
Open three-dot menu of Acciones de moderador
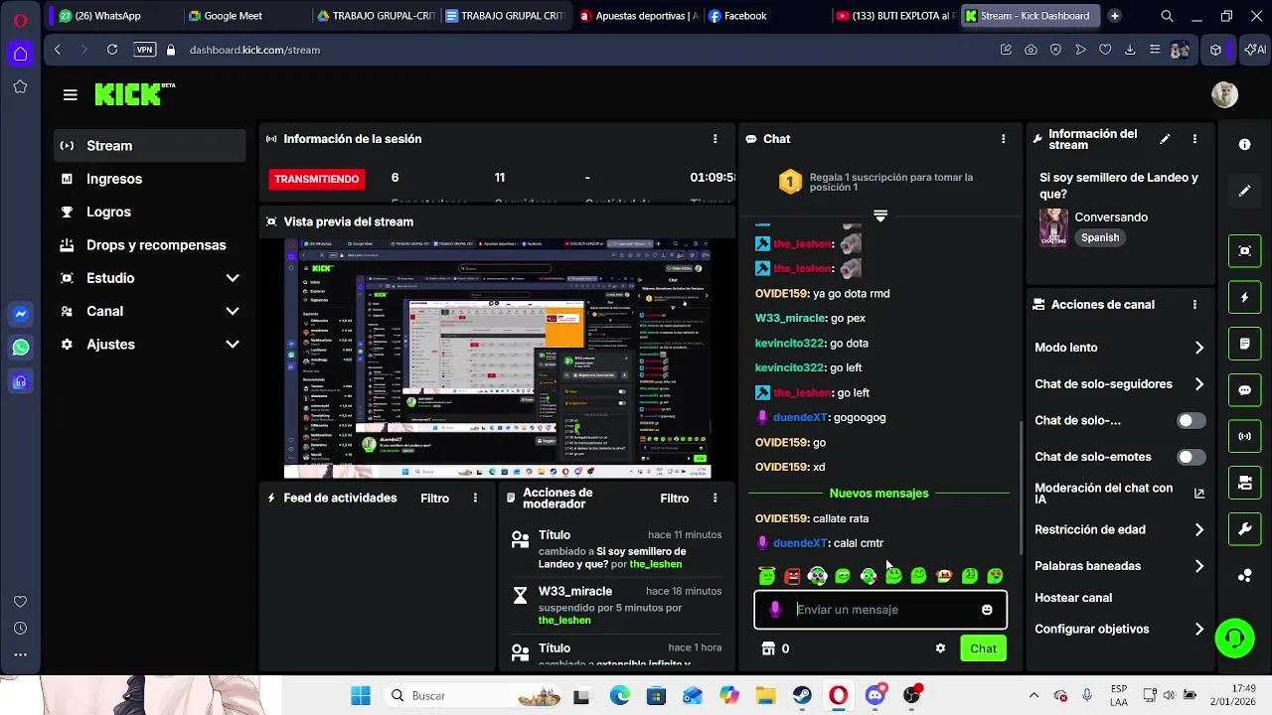click(x=715, y=499)
